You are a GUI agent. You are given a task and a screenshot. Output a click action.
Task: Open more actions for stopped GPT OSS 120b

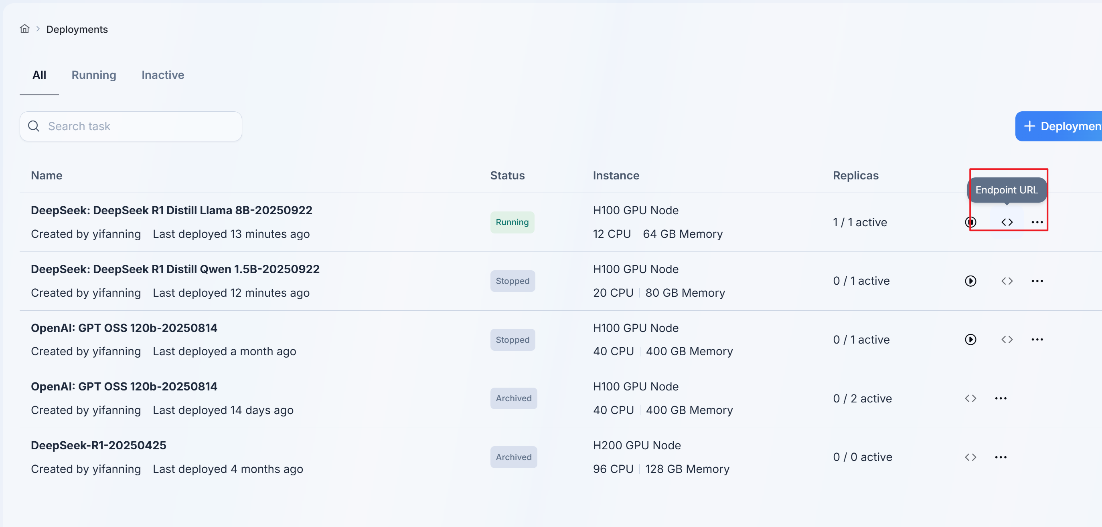coord(1037,340)
